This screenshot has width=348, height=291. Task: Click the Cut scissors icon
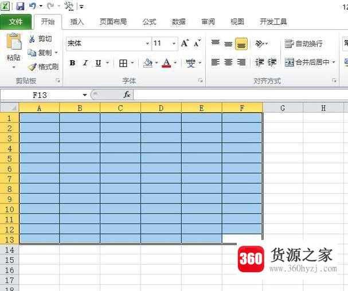(x=32, y=39)
